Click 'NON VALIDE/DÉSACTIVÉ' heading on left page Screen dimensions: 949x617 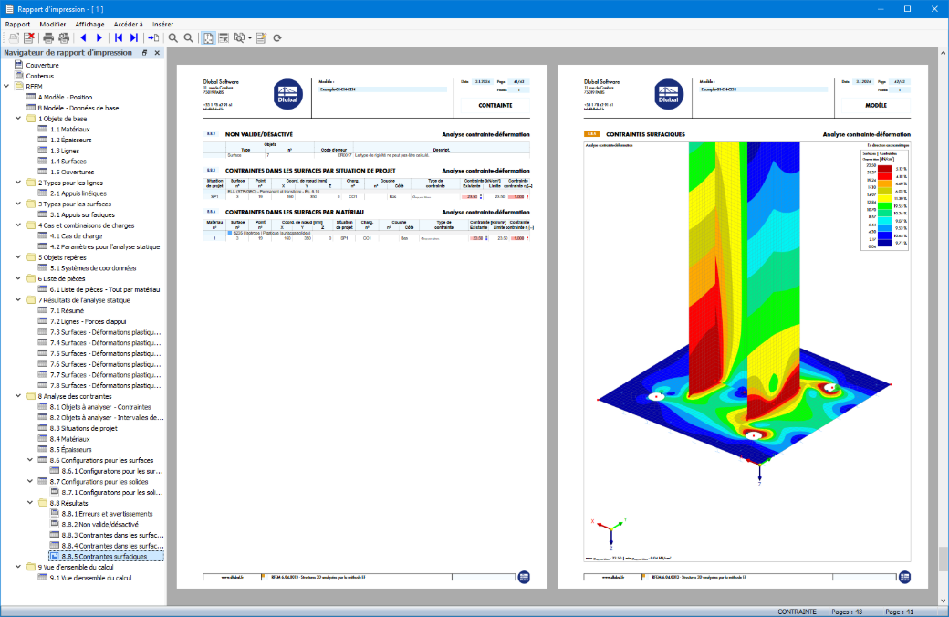[259, 134]
